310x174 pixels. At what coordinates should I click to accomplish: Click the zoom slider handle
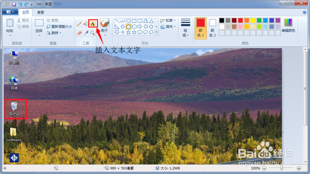coord(281,168)
